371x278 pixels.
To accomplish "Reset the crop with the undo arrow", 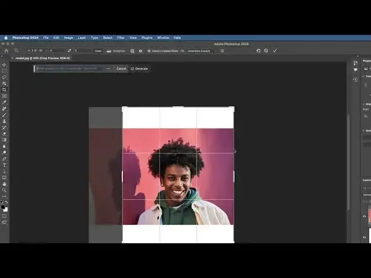I will coord(258,50).
